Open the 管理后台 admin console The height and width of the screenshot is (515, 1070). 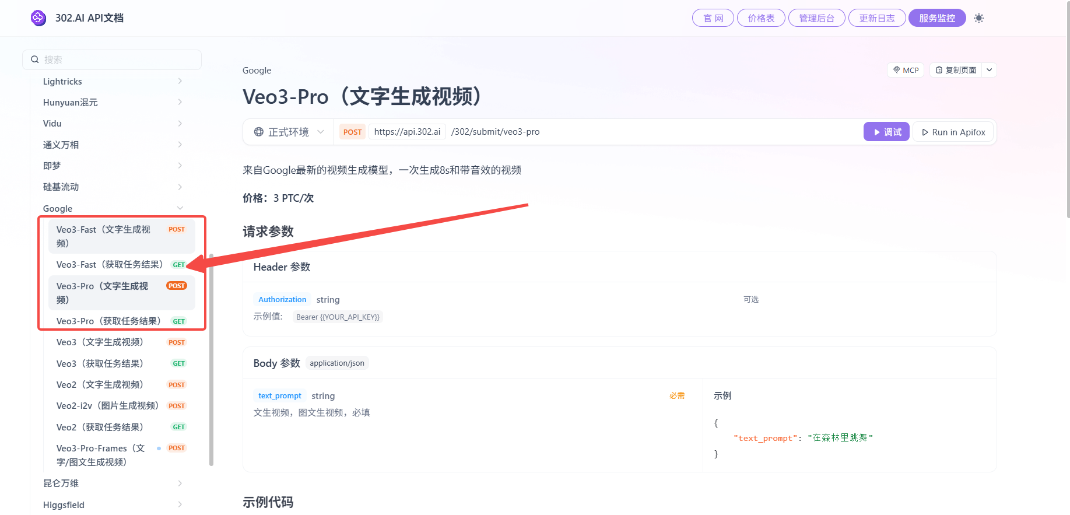coord(817,18)
